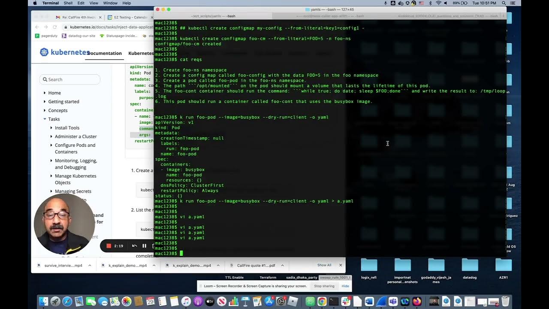The image size is (549, 309).
Task: Click the Kubernetes logo in the browser
Action: [64, 52]
